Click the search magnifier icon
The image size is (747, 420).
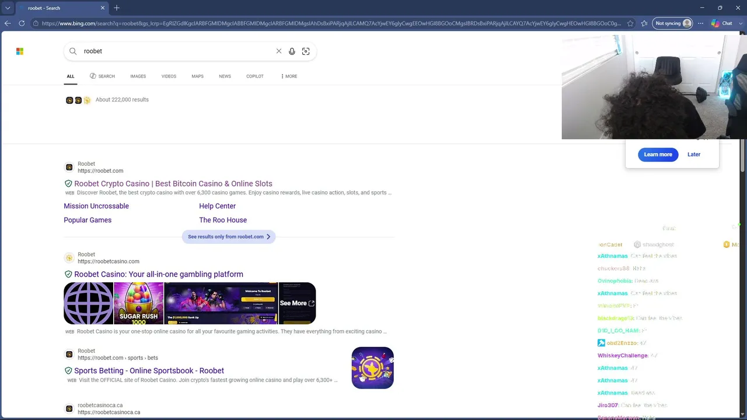click(x=73, y=51)
